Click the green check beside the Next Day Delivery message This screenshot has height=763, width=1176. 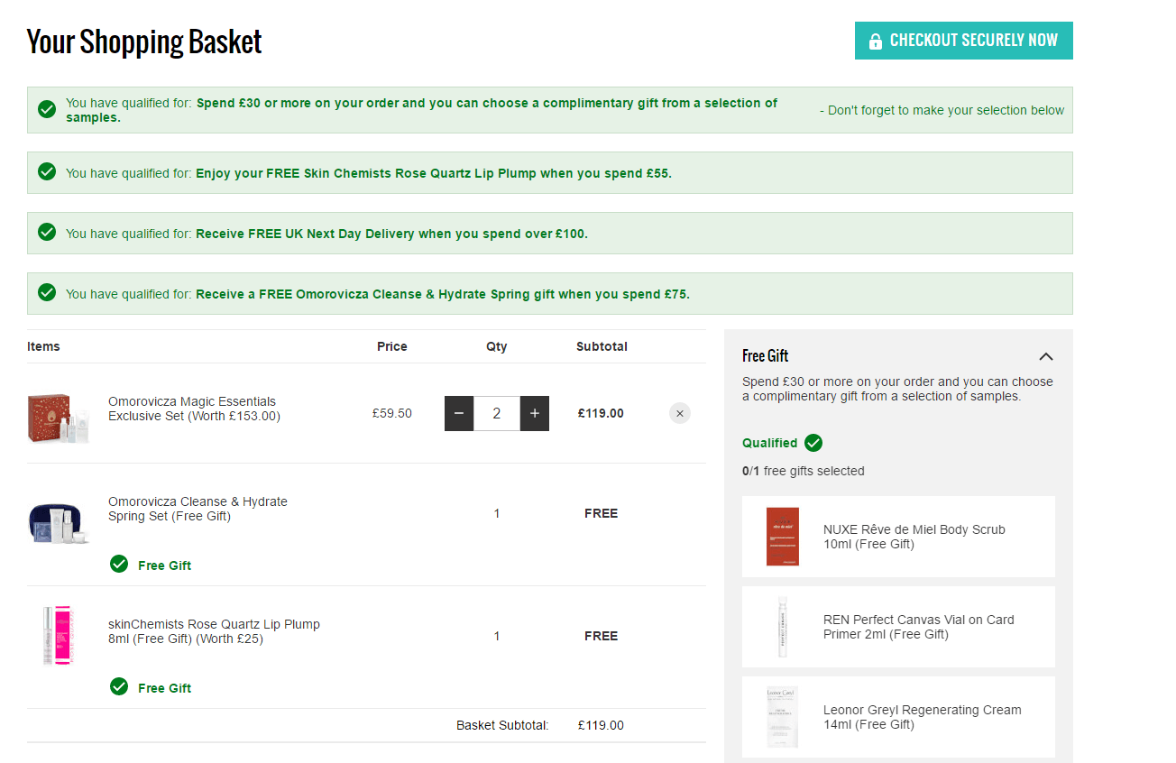click(47, 232)
